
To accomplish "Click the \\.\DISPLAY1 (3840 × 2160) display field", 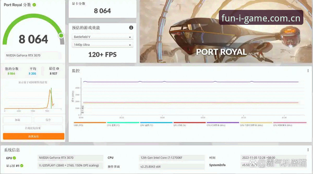I will 70,165.
